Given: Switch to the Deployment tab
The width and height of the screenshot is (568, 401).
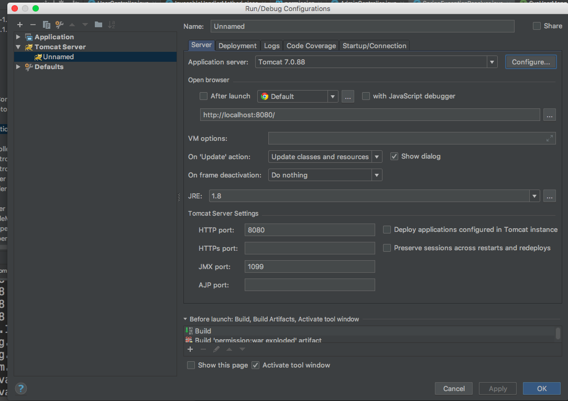Looking at the screenshot, I should 237,46.
